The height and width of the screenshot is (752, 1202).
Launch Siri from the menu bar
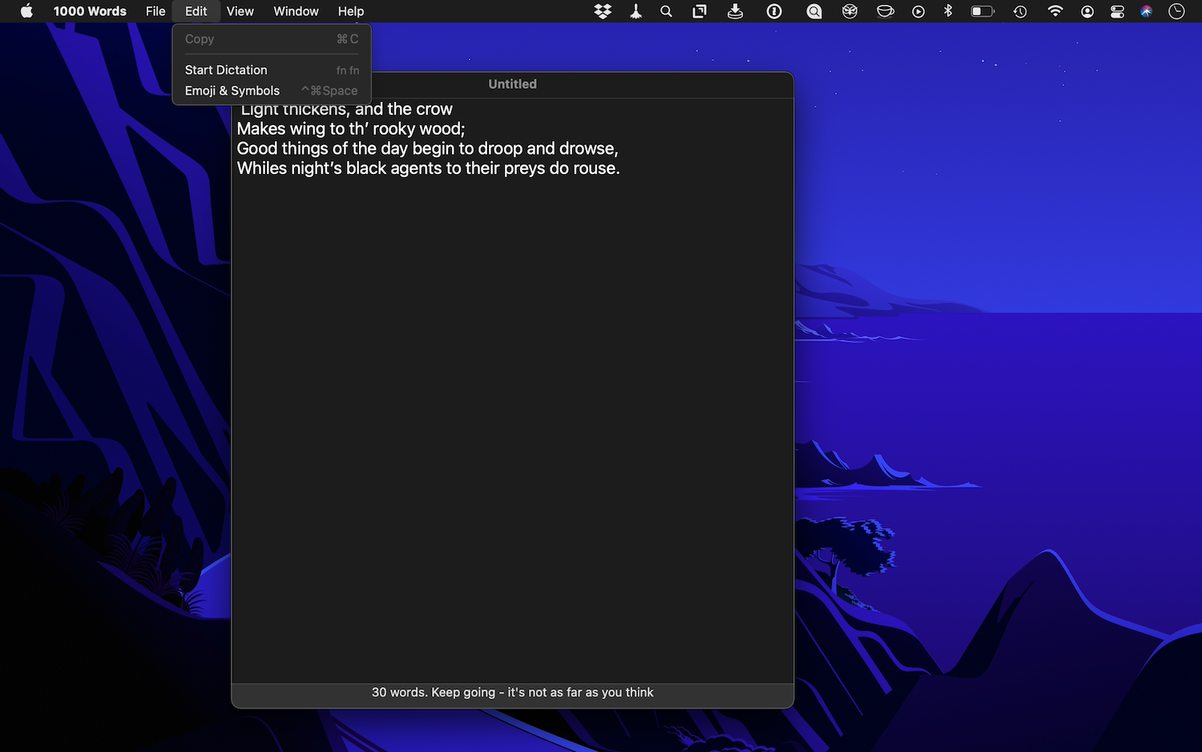pyautogui.click(x=1147, y=11)
